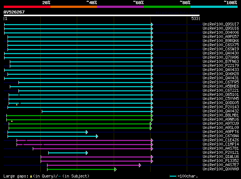Click UniRef100_Q1WLU6 label
Viewport: 241px width, 179px height.
tap(221, 157)
